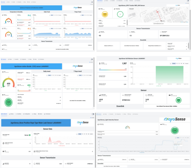The image size is (192, 168).
Task: Select Default range on the Temperature Daily Trend chart
Action: click(52, 15)
